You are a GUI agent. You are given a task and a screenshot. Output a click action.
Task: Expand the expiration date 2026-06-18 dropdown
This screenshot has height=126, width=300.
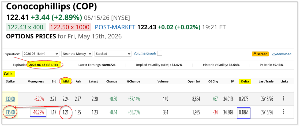click(41, 54)
